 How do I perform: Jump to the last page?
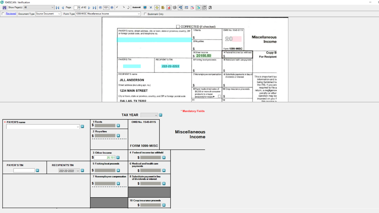[x=94, y=7]
